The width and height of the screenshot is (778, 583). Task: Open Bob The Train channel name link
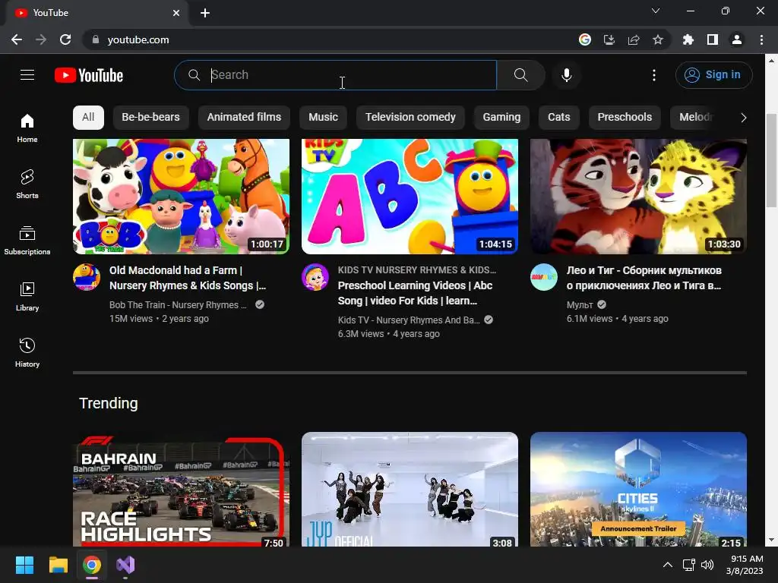[178, 305]
